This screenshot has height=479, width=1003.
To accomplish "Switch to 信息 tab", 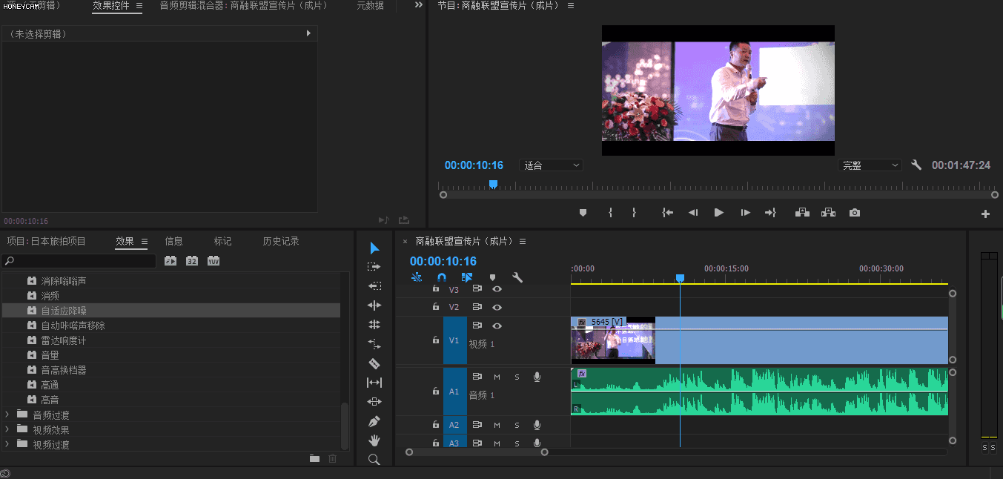I will pyautogui.click(x=173, y=241).
